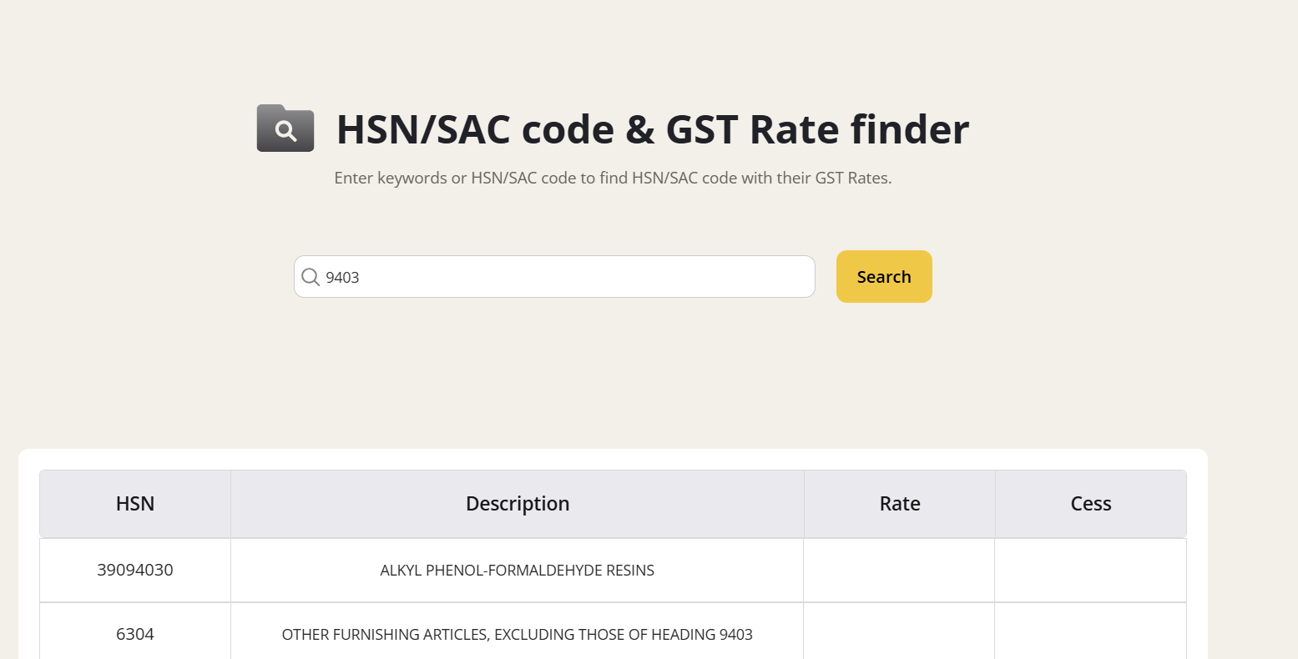Image resolution: width=1298 pixels, height=659 pixels.
Task: Select the Cess column header
Action: coord(1090,504)
